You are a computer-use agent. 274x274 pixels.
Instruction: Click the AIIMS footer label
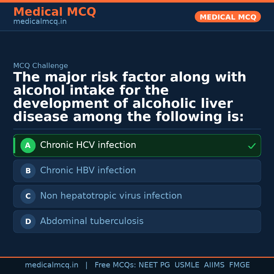[x=214, y=265]
